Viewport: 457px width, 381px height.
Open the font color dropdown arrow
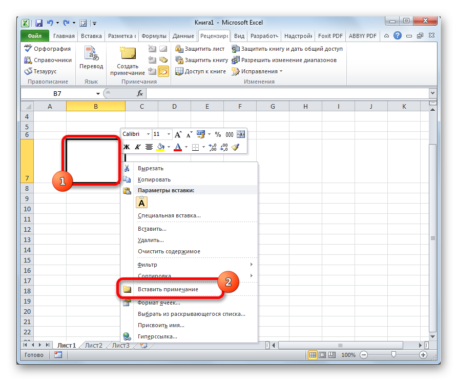click(x=186, y=147)
